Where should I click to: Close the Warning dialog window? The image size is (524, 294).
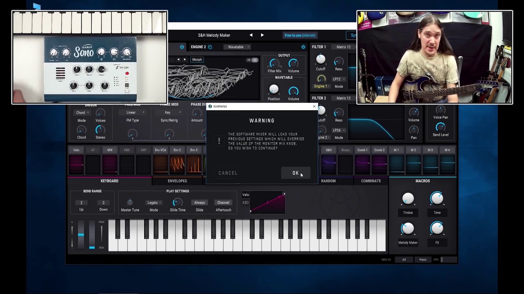click(314, 106)
